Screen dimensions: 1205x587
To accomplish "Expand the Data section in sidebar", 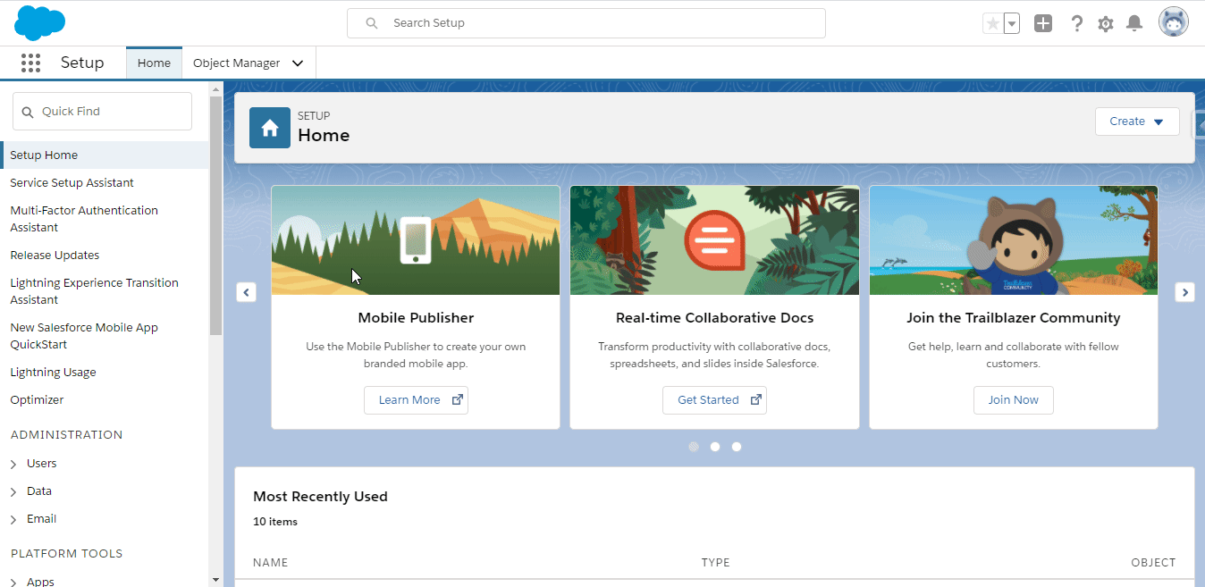I will 13,492.
